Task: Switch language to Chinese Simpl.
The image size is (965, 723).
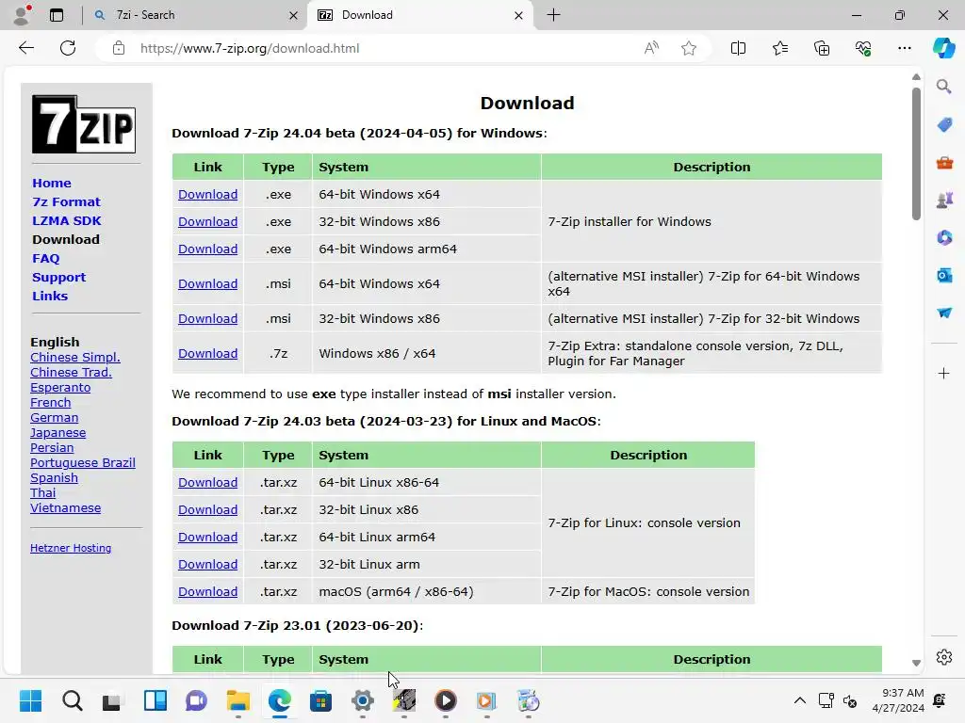Action: tap(75, 357)
